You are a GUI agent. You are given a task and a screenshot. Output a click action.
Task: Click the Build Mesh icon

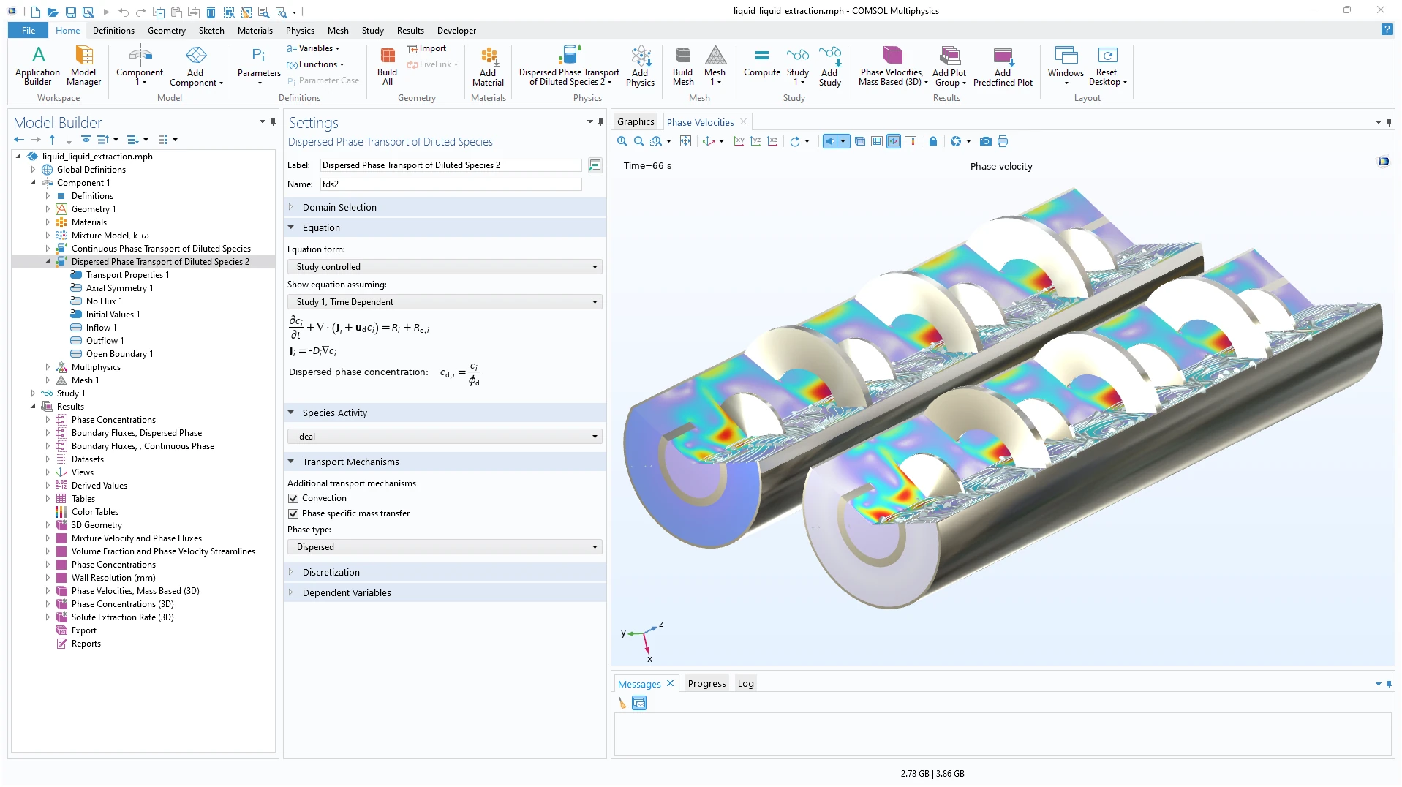pos(682,65)
